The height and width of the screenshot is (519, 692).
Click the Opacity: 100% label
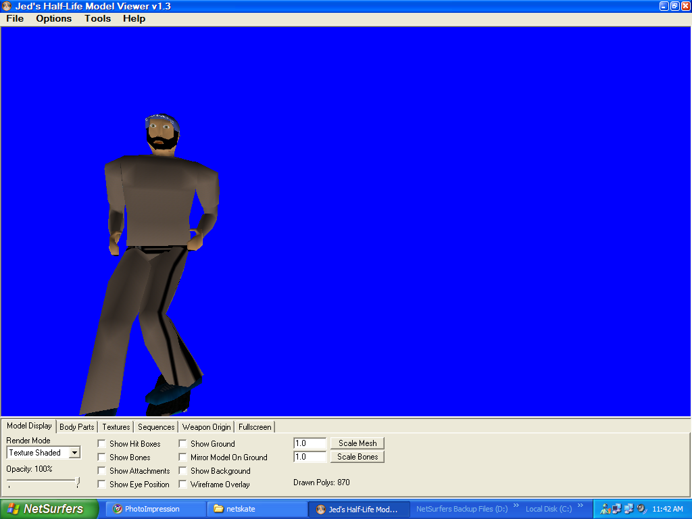click(x=29, y=469)
